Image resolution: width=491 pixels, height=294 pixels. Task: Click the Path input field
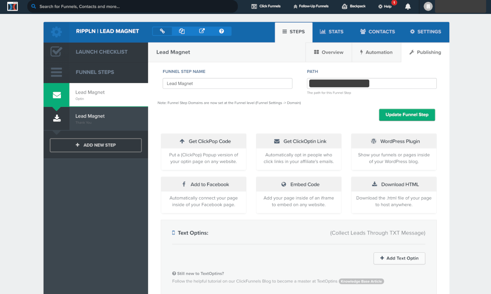click(372, 83)
